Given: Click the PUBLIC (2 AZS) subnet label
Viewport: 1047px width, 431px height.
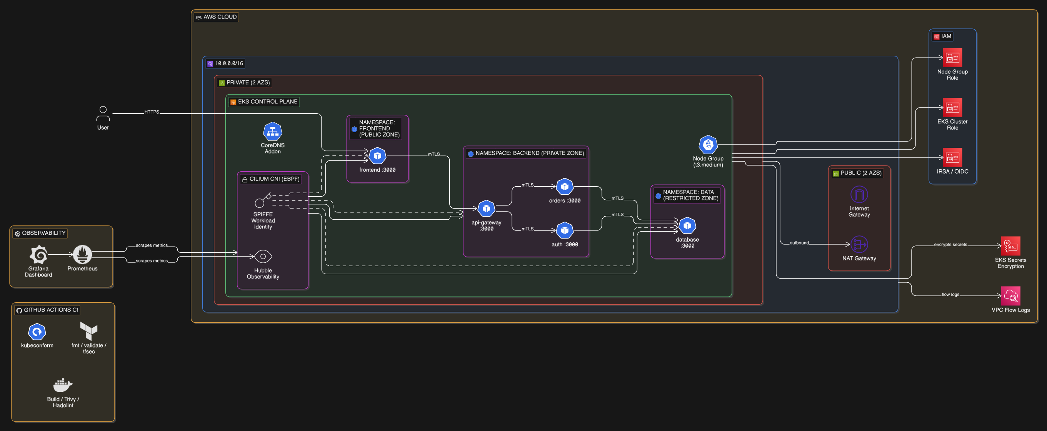Looking at the screenshot, I should point(857,173).
